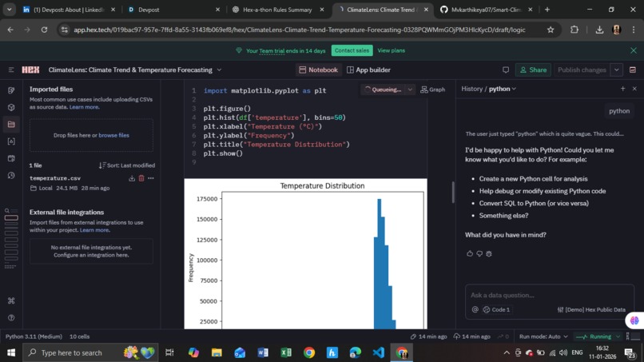Click Queueing run status button
The height and width of the screenshot is (362, 644).
pos(384,90)
